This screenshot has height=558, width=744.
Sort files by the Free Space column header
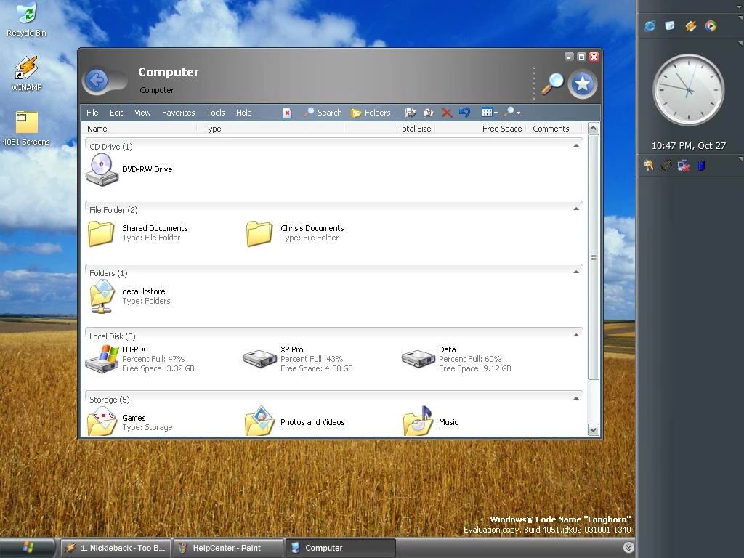pyautogui.click(x=501, y=129)
